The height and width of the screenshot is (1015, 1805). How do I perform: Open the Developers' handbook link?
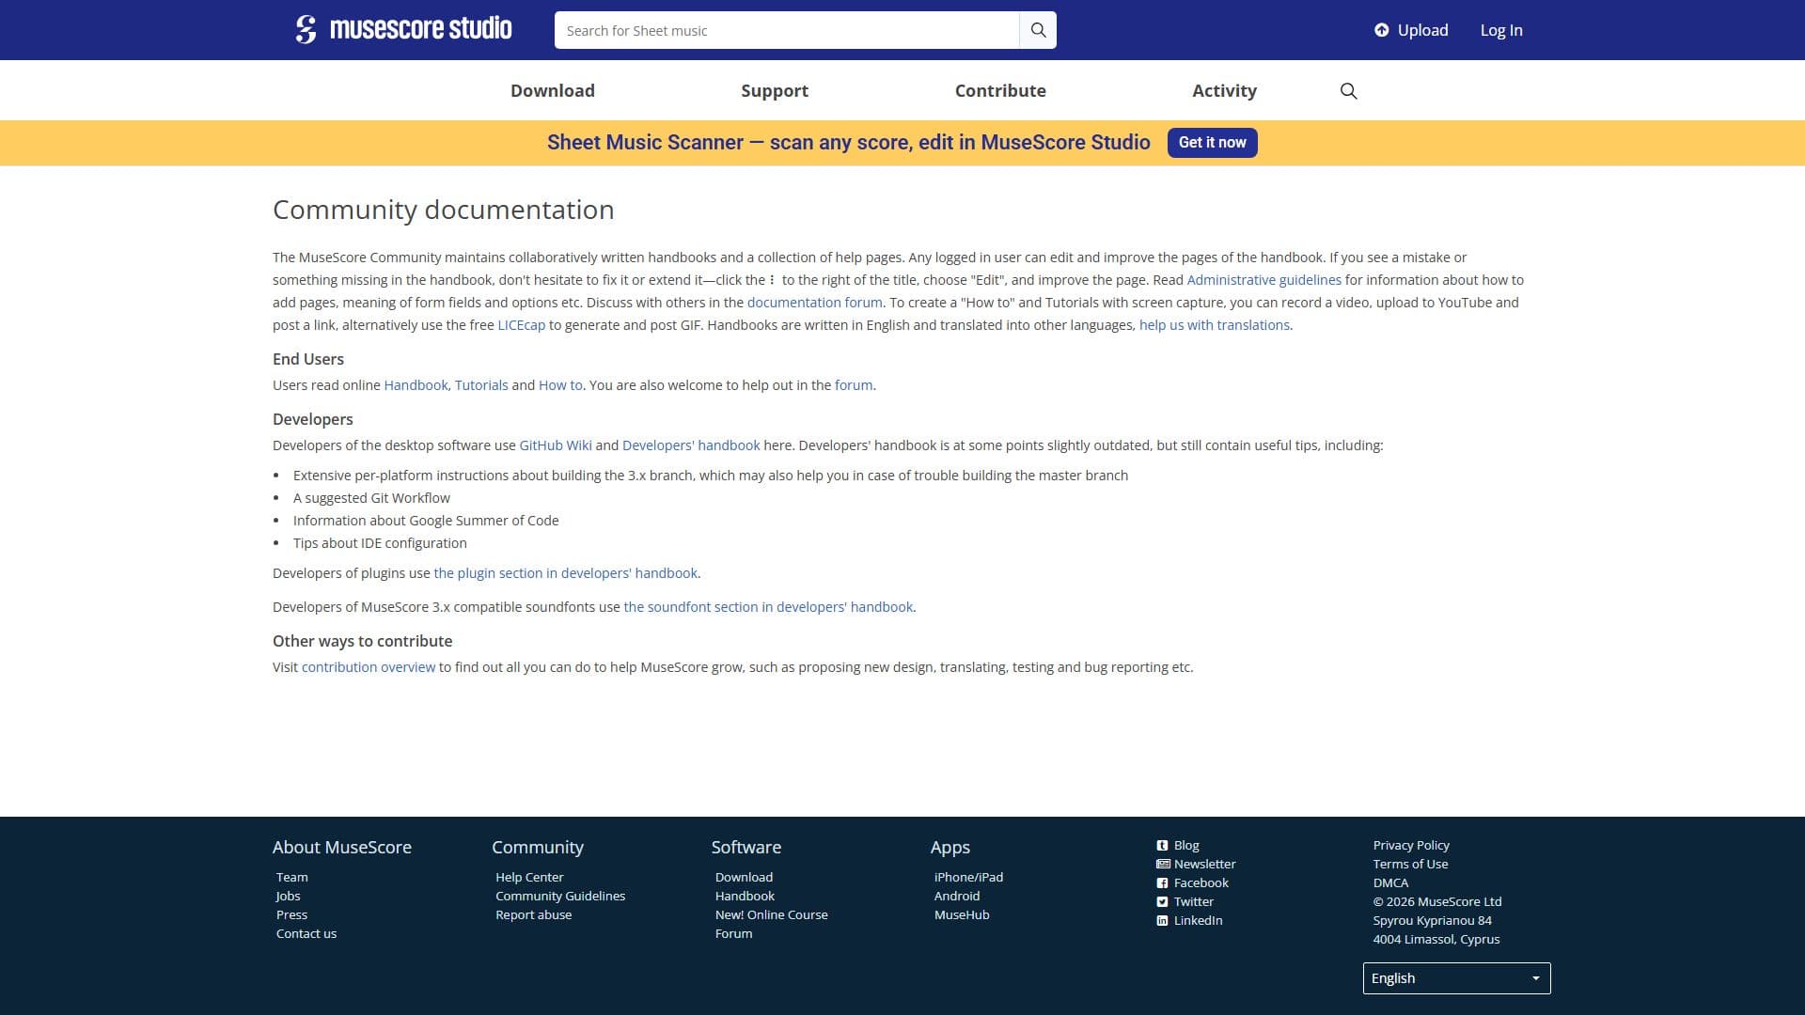point(691,445)
